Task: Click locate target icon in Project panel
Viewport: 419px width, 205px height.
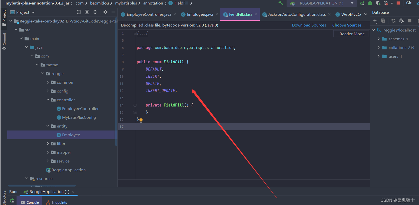Action: [79, 12]
